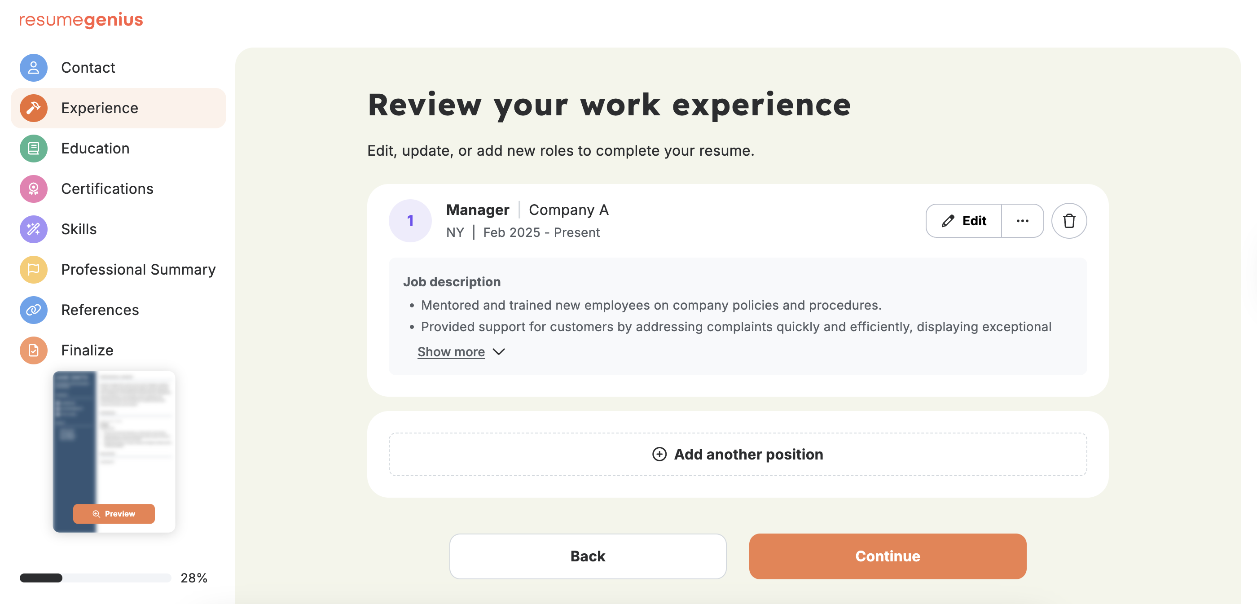Click the References link icon
Viewport: 1257px width, 604px height.
click(x=33, y=310)
